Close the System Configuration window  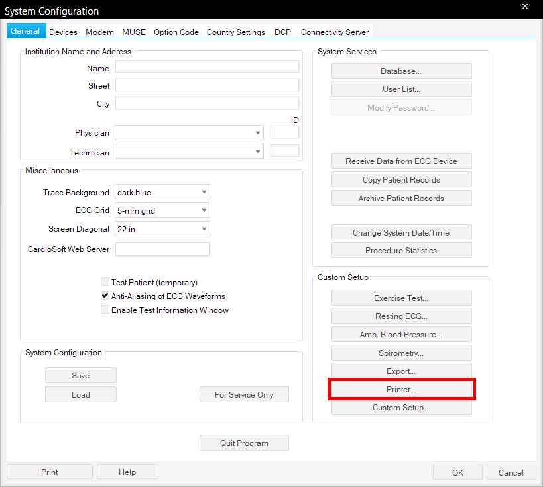coord(525,7)
